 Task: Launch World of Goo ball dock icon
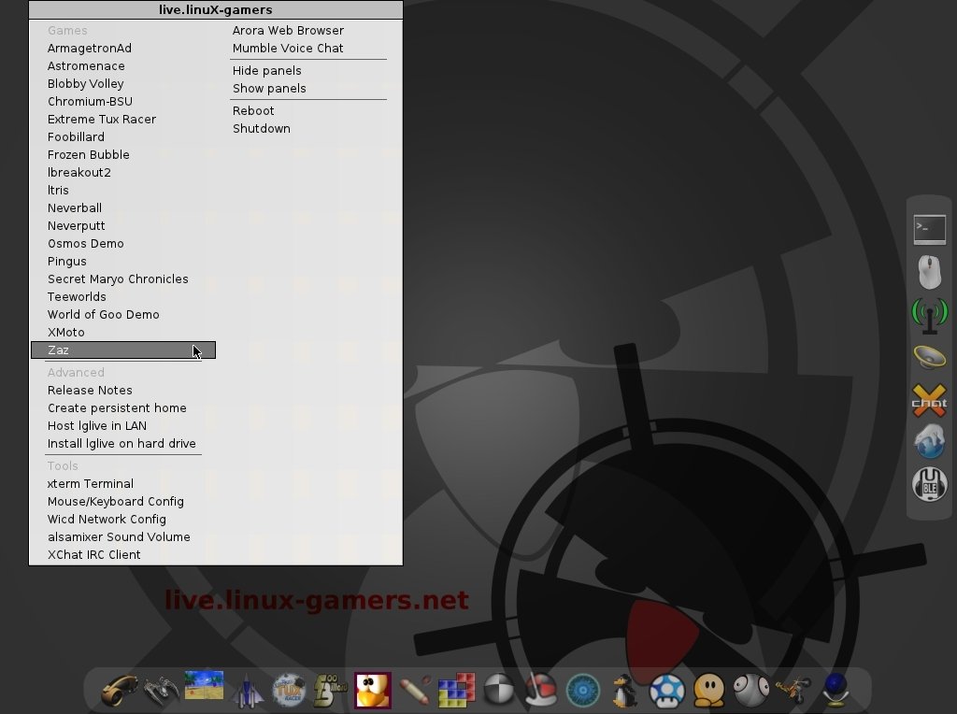point(751,691)
